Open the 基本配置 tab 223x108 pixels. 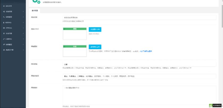(35, 11)
